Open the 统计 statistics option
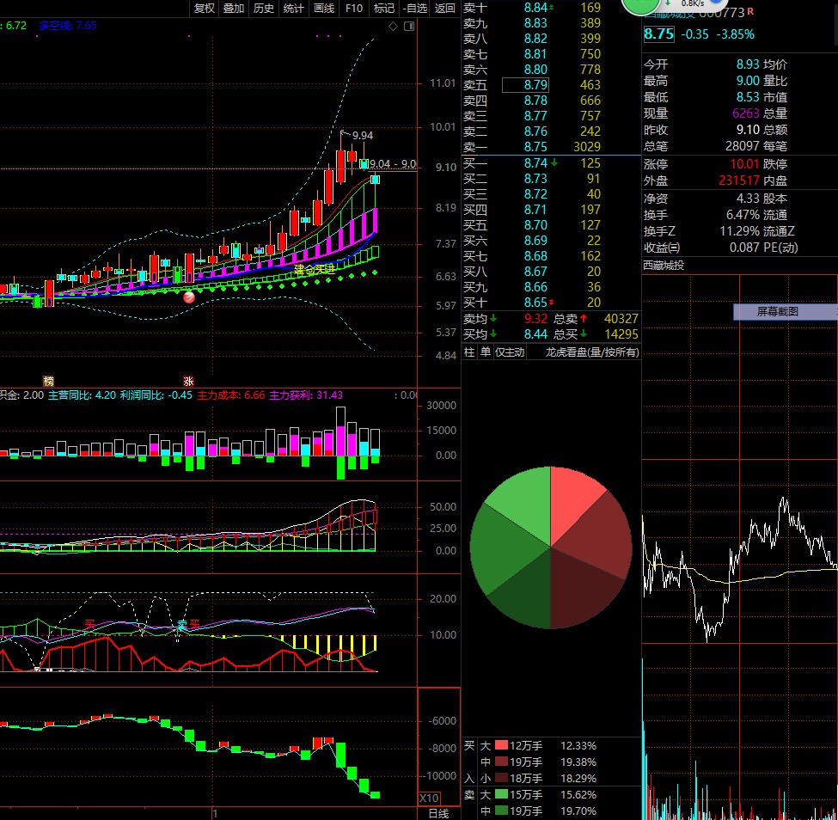Screen dimensions: 838x820 pos(293,8)
